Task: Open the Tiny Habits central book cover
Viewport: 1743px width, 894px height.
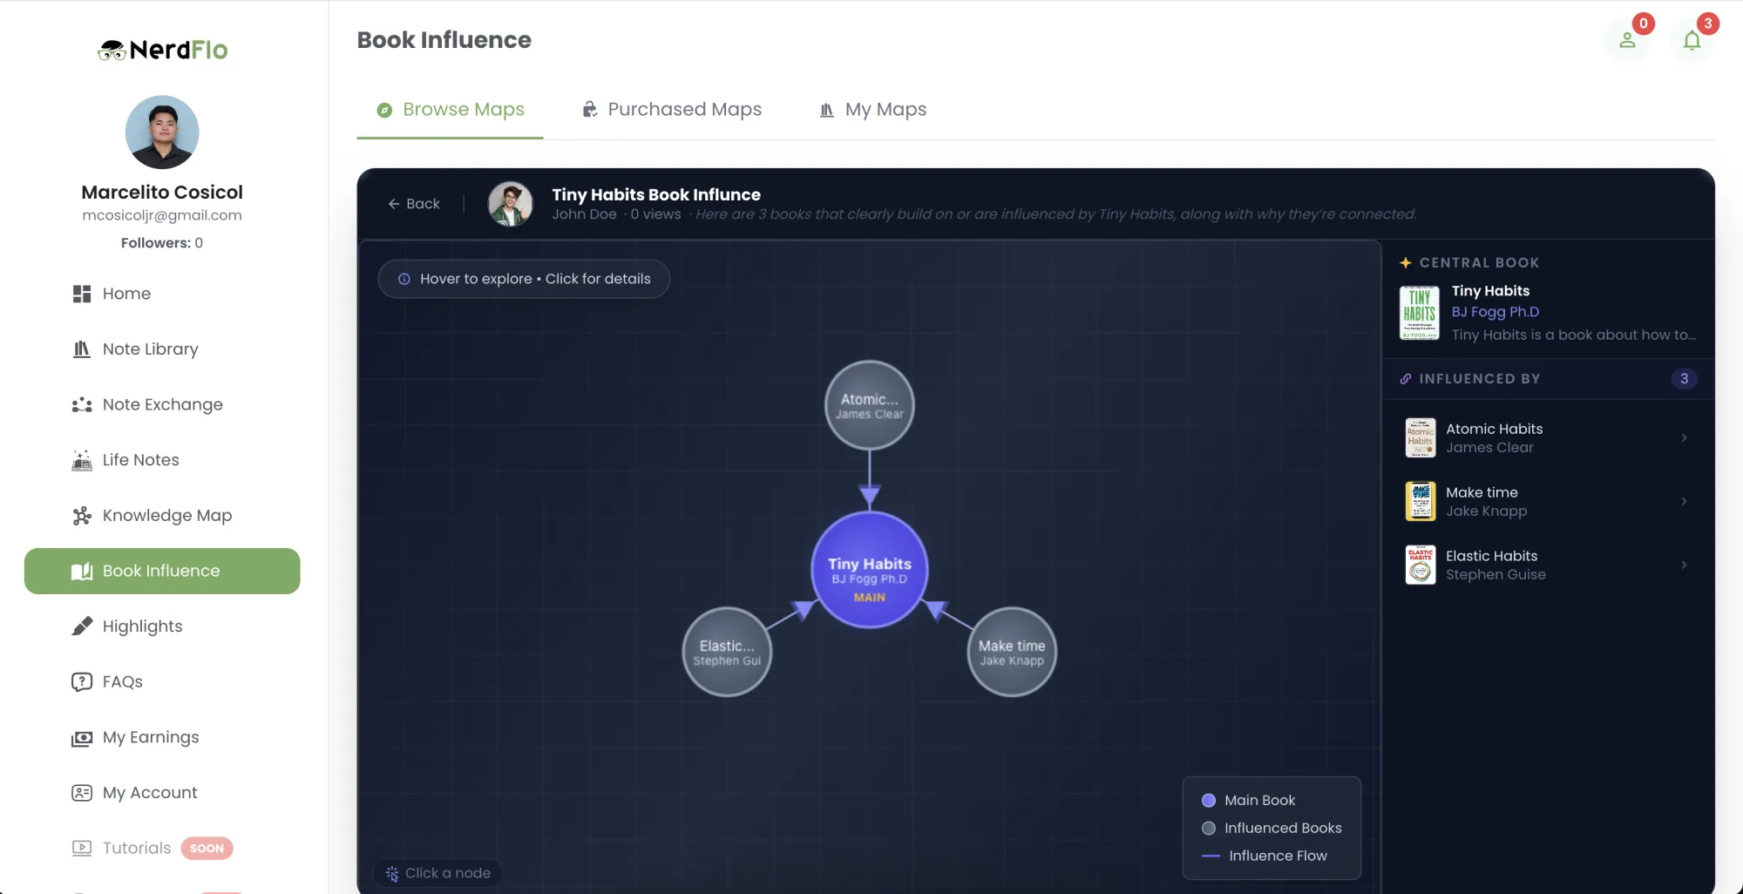Action: [1420, 313]
